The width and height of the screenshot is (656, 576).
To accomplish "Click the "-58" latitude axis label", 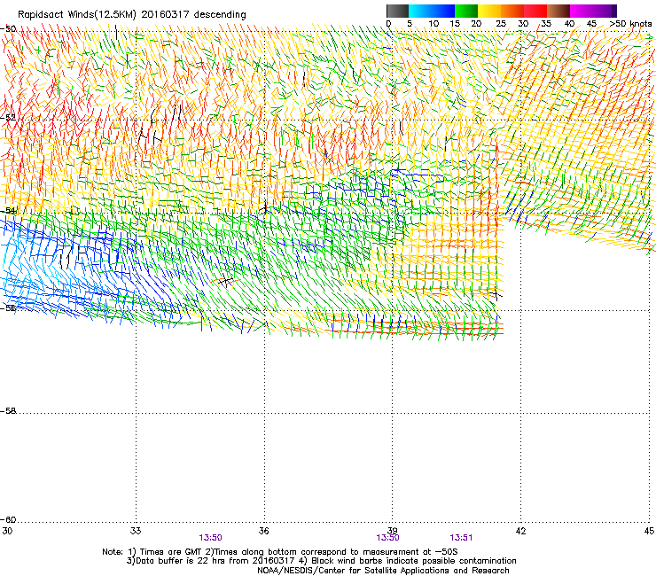I will click(x=8, y=411).
